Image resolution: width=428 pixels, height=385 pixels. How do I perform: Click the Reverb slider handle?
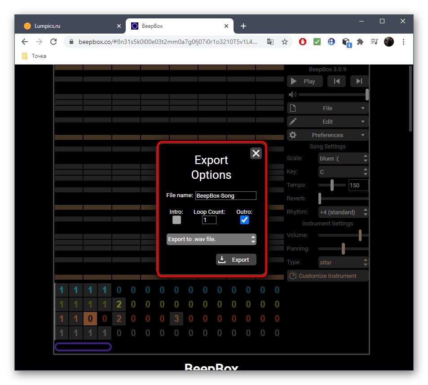point(320,199)
